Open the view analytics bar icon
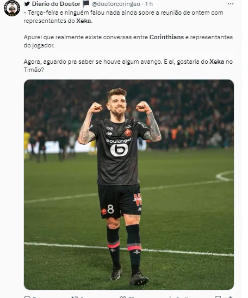 [x=171, y=297]
